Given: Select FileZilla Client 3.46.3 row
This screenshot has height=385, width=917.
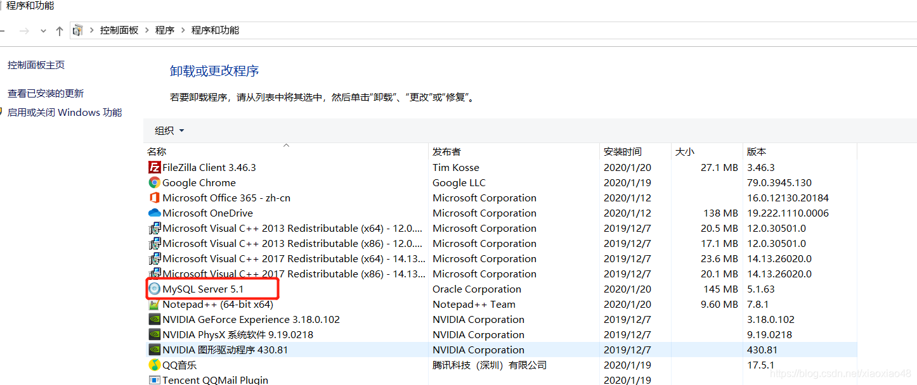Looking at the screenshot, I should coord(501,168).
